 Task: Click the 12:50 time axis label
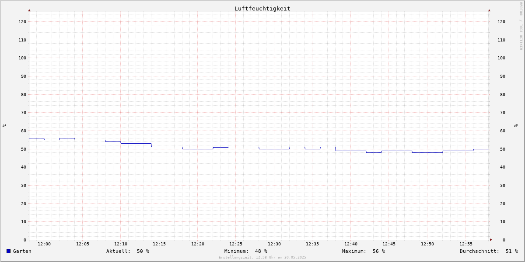(427, 244)
